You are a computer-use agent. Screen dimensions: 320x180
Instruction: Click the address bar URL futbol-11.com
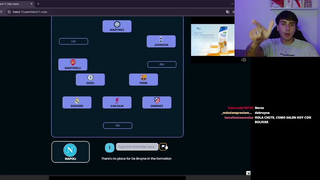click(30, 12)
